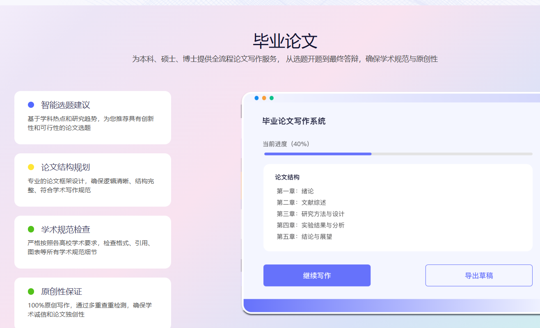The image size is (540, 328).
Task: Open the 论文结构规划 feature card
Action: pyautogui.click(x=93, y=180)
